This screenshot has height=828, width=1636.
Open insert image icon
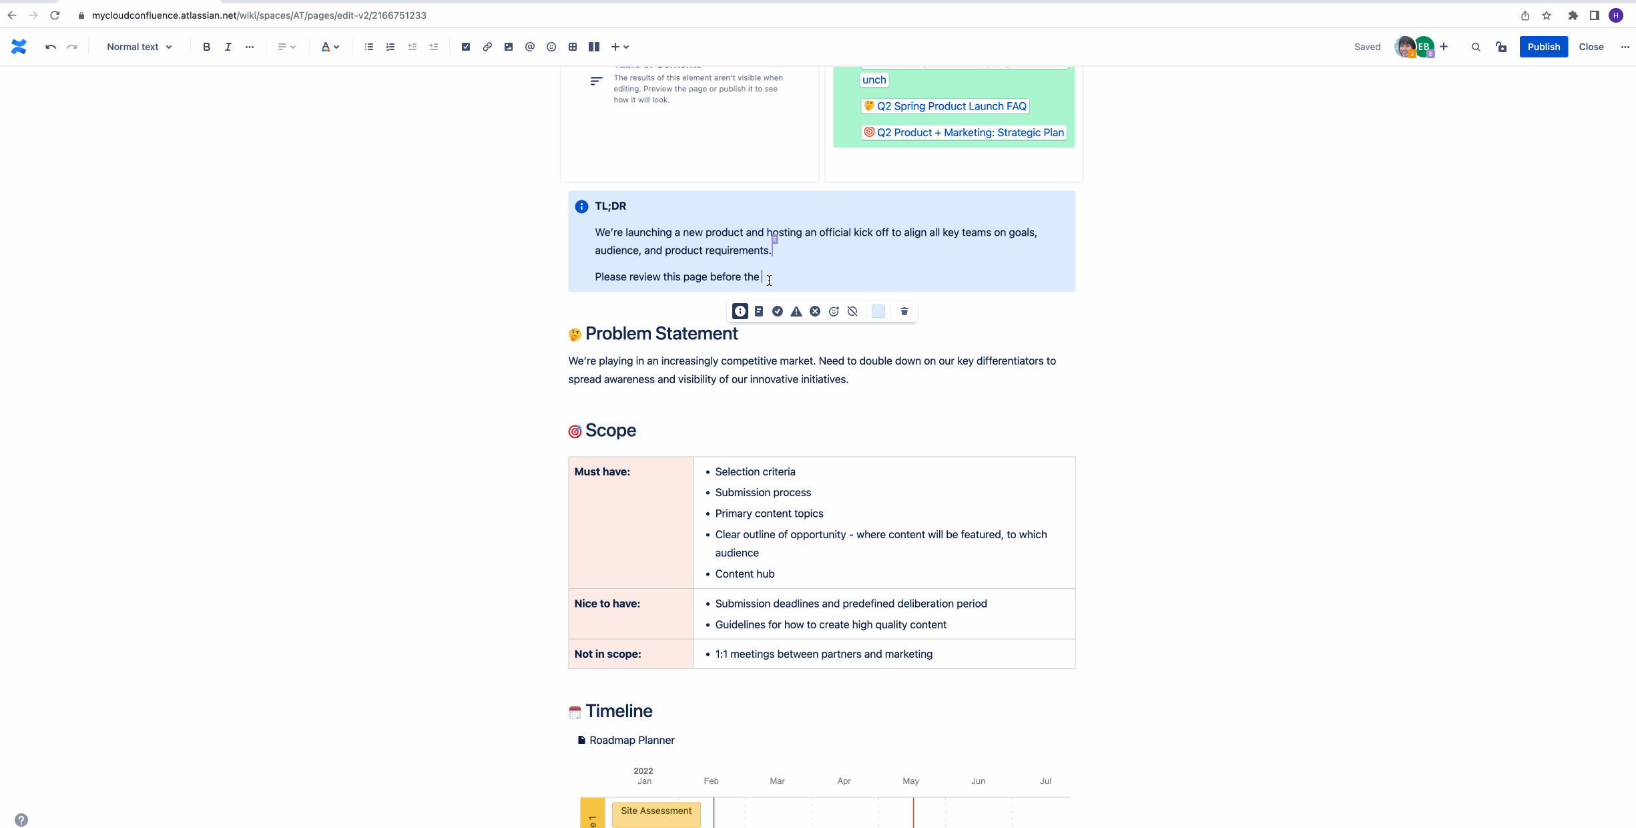coord(508,47)
